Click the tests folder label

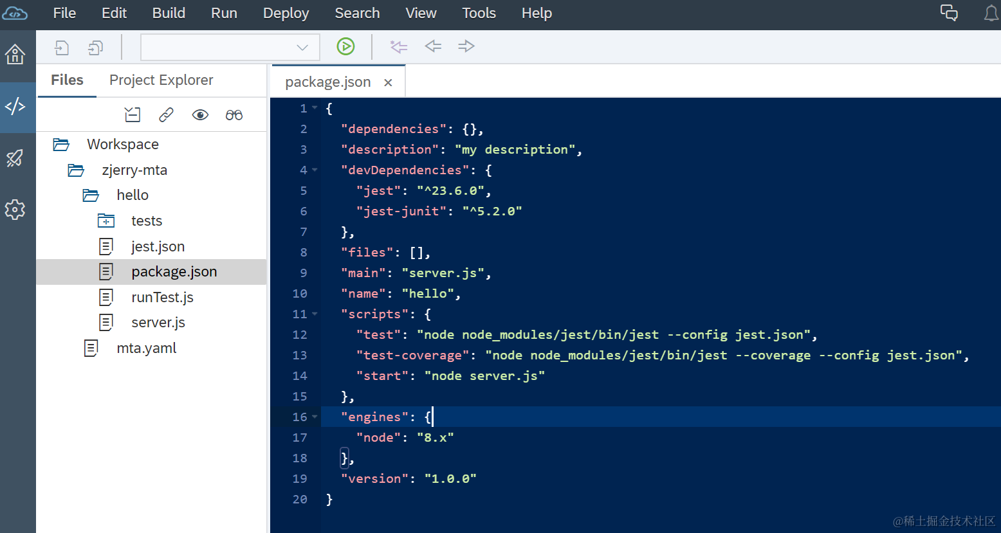click(147, 221)
